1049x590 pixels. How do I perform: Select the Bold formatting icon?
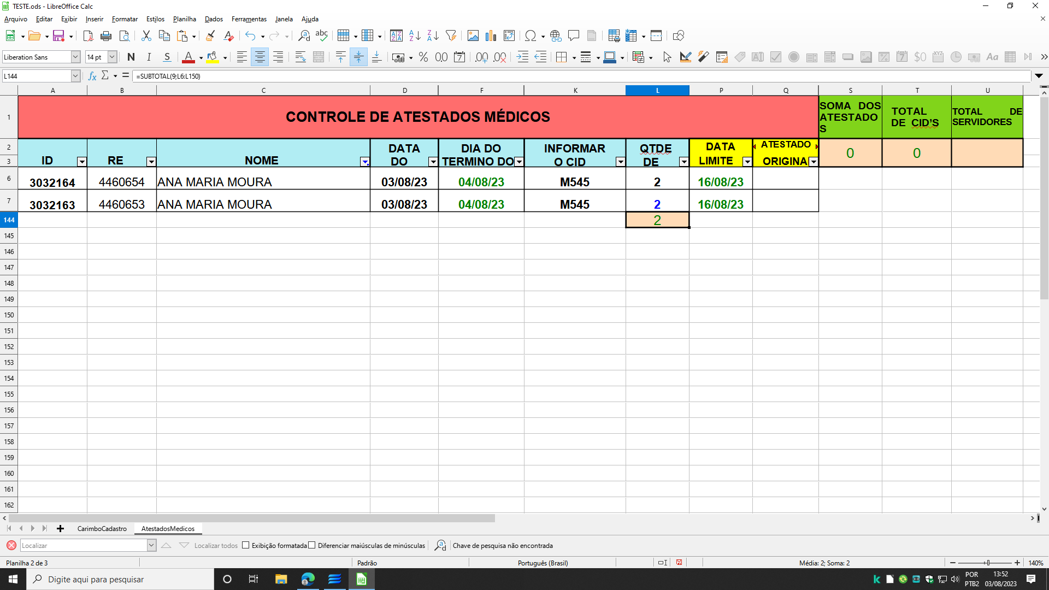131,57
